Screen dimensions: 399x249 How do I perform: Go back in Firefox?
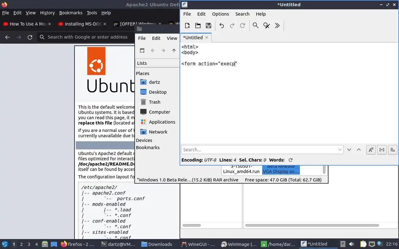pos(7,37)
